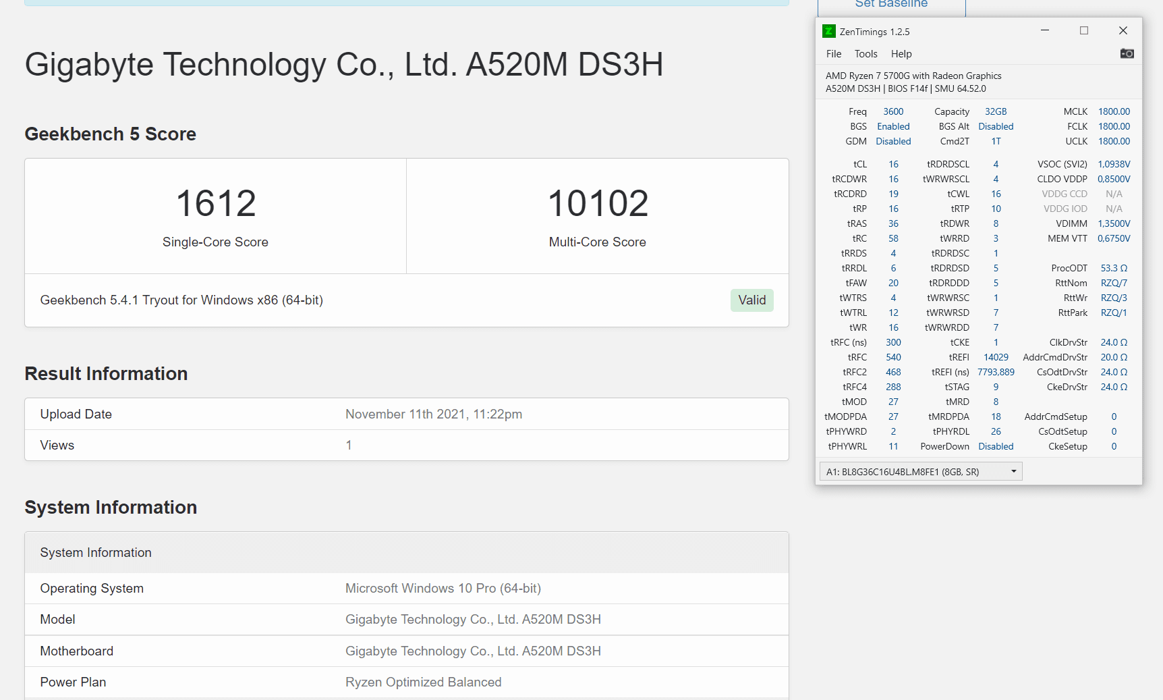This screenshot has width=1163, height=700.
Task: Click the BIOS F14f SMU version line
Action: 905,88
